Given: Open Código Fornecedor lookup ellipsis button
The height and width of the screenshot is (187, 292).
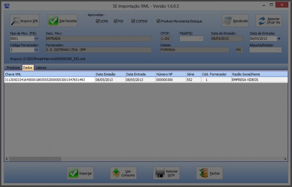Looking at the screenshot, I should coord(36,50).
